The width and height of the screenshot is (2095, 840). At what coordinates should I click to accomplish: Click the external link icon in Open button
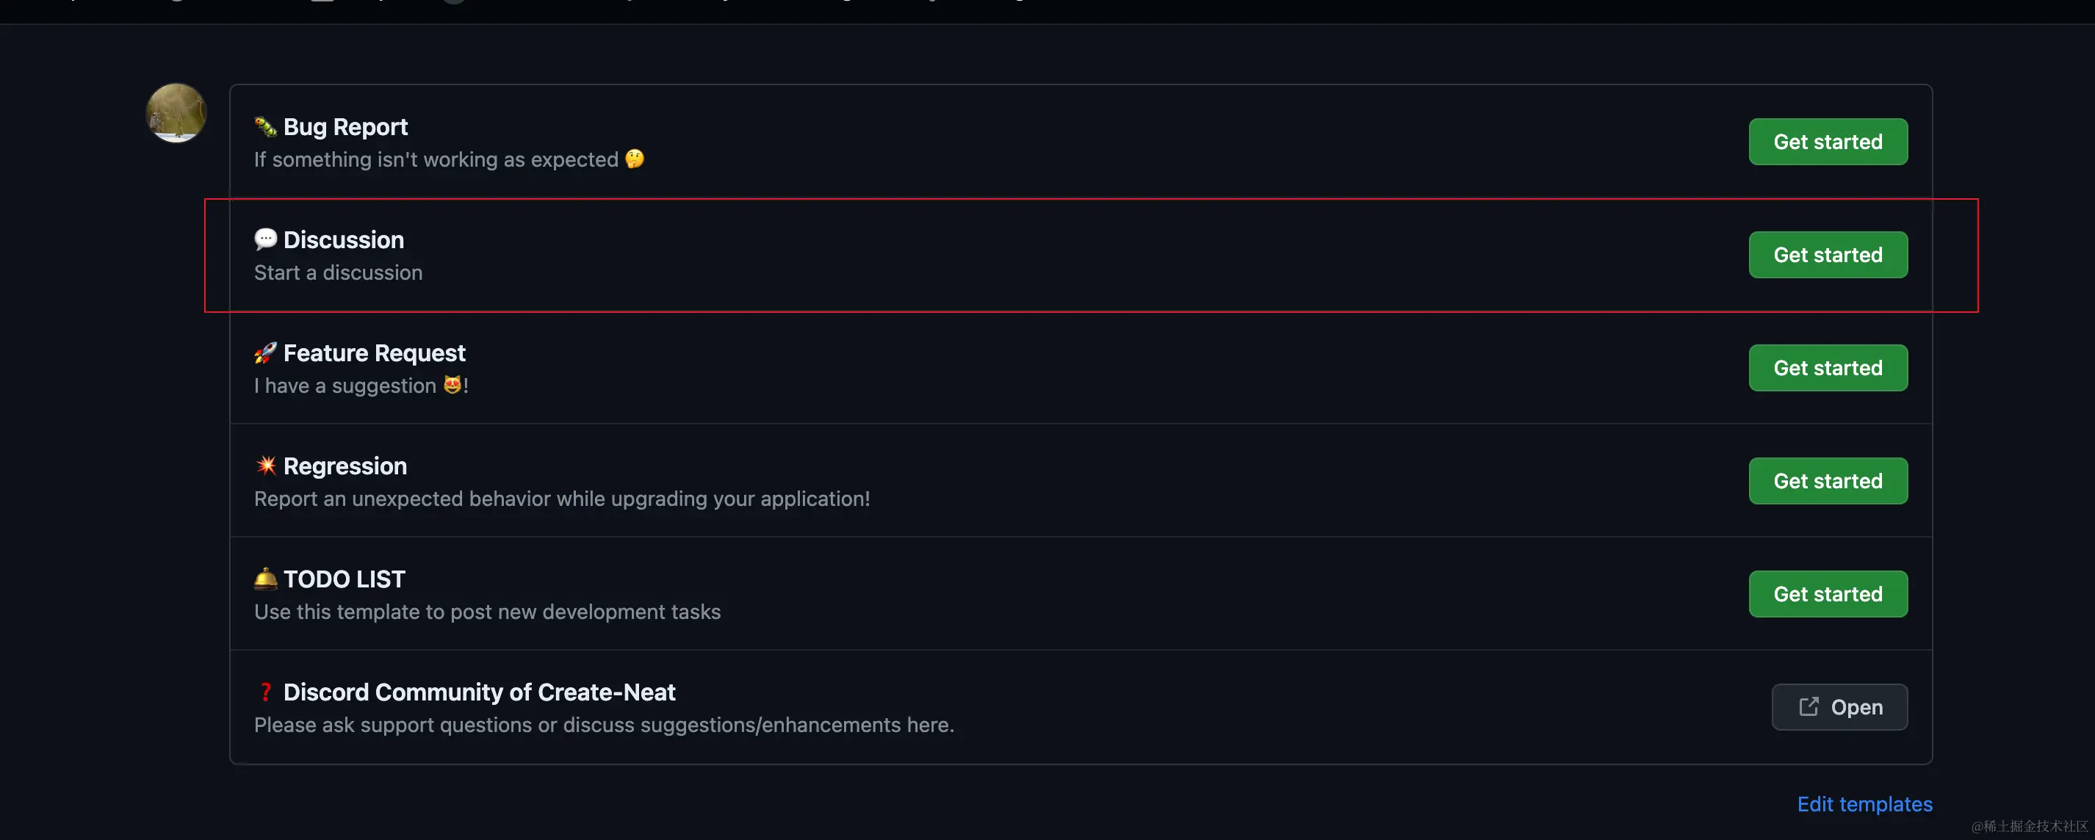point(1809,706)
